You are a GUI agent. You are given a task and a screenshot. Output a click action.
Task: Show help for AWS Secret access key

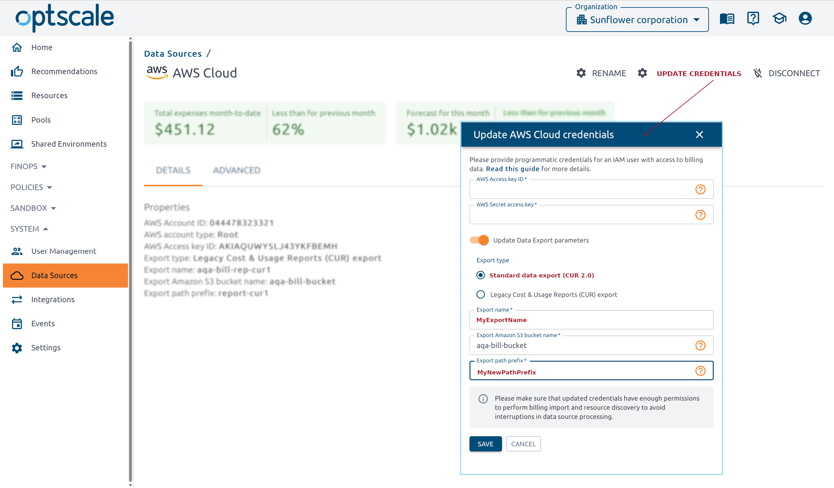point(700,215)
